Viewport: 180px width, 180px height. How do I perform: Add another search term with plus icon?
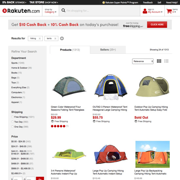62,39
